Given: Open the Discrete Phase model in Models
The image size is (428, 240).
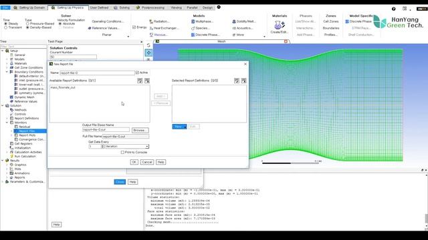Looking at the screenshot, I should (205, 35).
